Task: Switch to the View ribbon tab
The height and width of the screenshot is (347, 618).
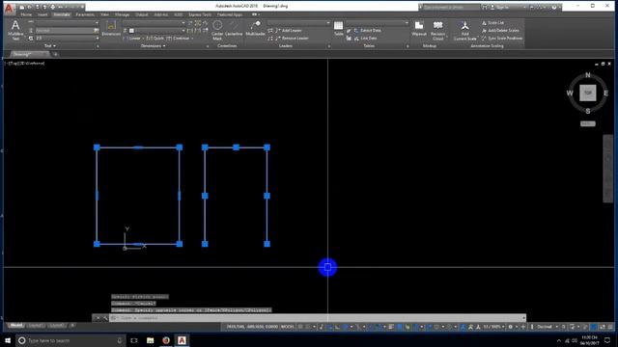Action: pyautogui.click(x=104, y=14)
